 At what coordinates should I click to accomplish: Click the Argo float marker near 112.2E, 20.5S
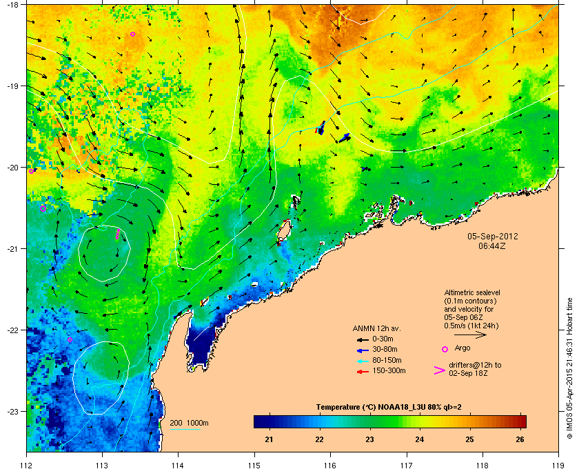click(43, 208)
